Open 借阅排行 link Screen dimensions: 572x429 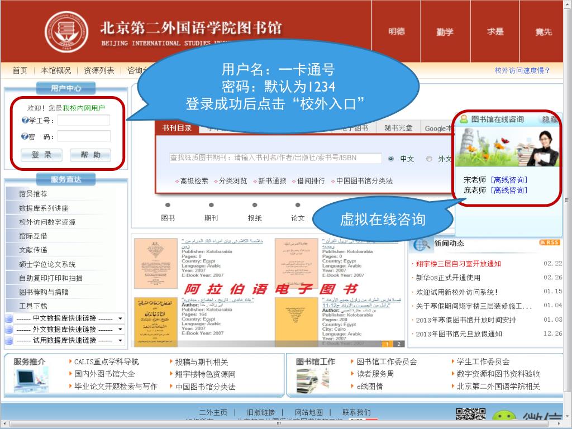pos(311,181)
